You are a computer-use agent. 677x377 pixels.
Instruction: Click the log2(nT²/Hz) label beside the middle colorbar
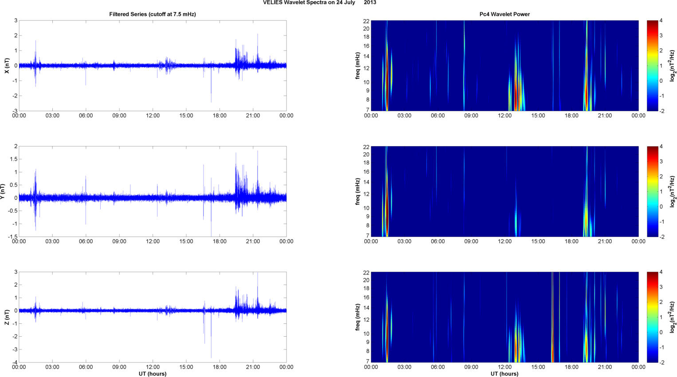[x=673, y=191]
